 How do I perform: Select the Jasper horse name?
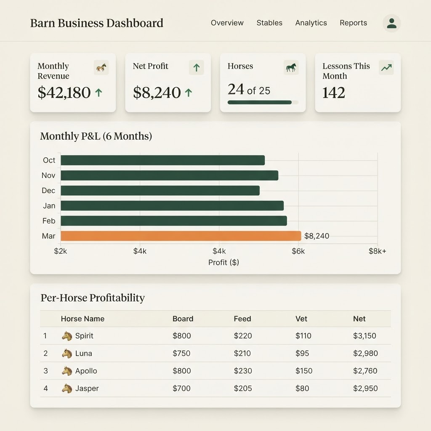click(x=87, y=388)
